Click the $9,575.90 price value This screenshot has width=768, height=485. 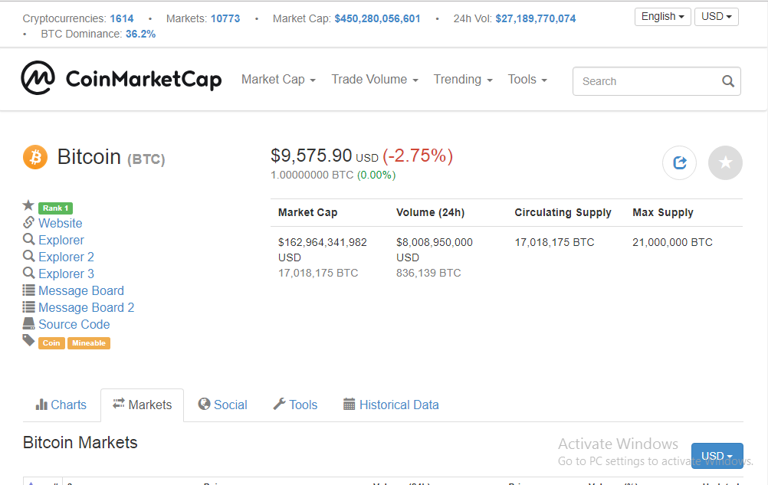tap(311, 156)
